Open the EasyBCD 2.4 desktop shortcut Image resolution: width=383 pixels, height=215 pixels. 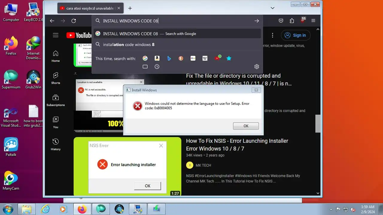click(x=33, y=12)
